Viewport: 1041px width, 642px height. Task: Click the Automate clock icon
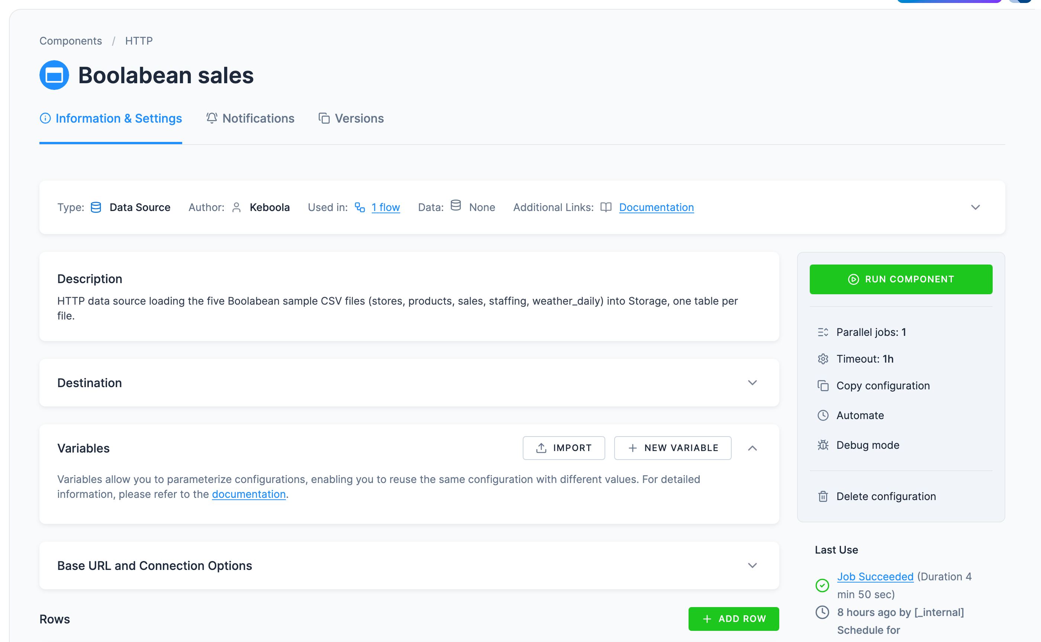(x=823, y=415)
